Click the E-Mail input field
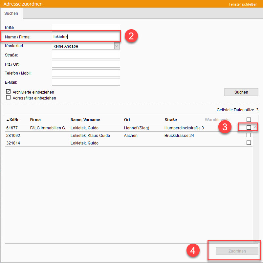The height and width of the screenshot is (263, 263). click(86, 82)
